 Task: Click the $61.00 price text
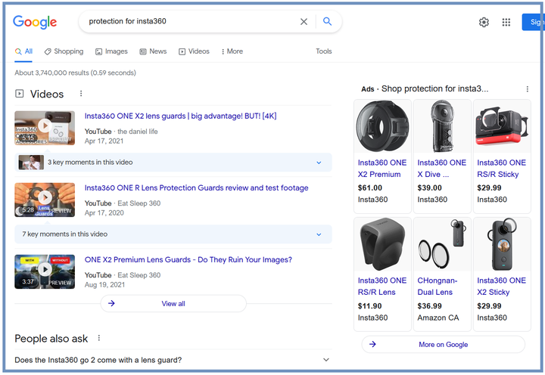pyautogui.click(x=370, y=187)
